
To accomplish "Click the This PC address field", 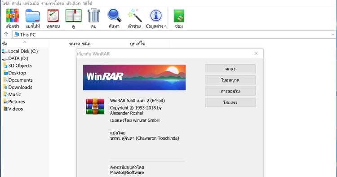I will click(x=174, y=35).
